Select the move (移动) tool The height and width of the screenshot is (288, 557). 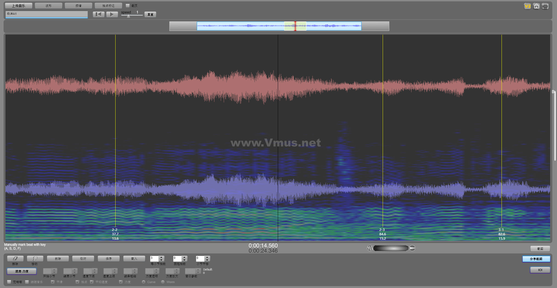[35, 259]
